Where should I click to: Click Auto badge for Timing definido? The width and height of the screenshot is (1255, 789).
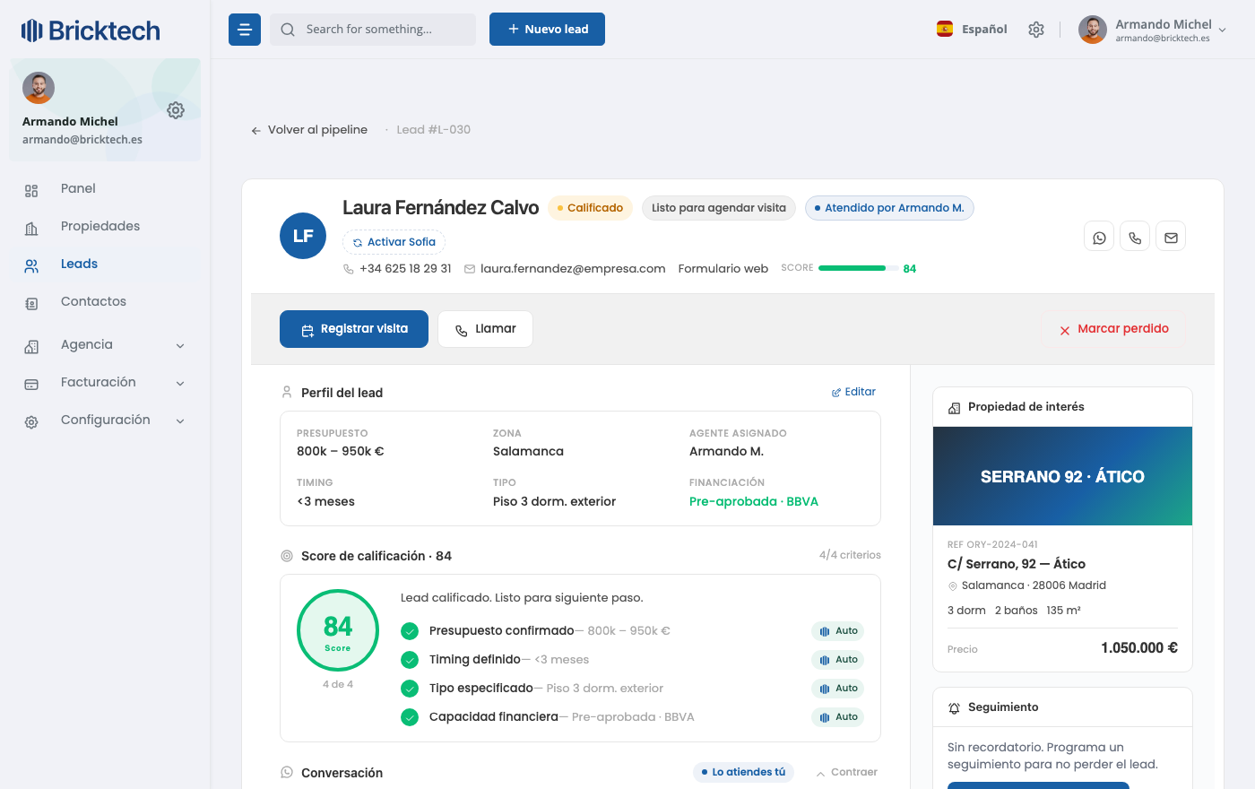838,660
